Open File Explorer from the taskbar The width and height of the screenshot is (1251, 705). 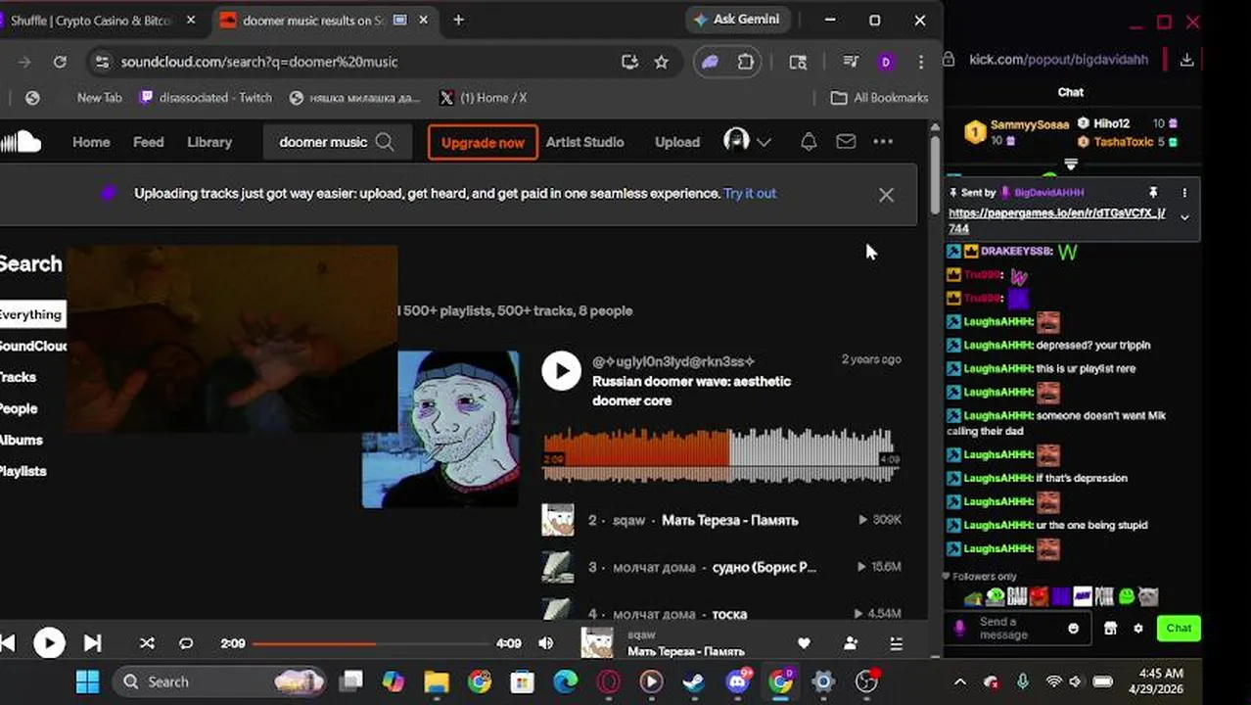pos(437,681)
